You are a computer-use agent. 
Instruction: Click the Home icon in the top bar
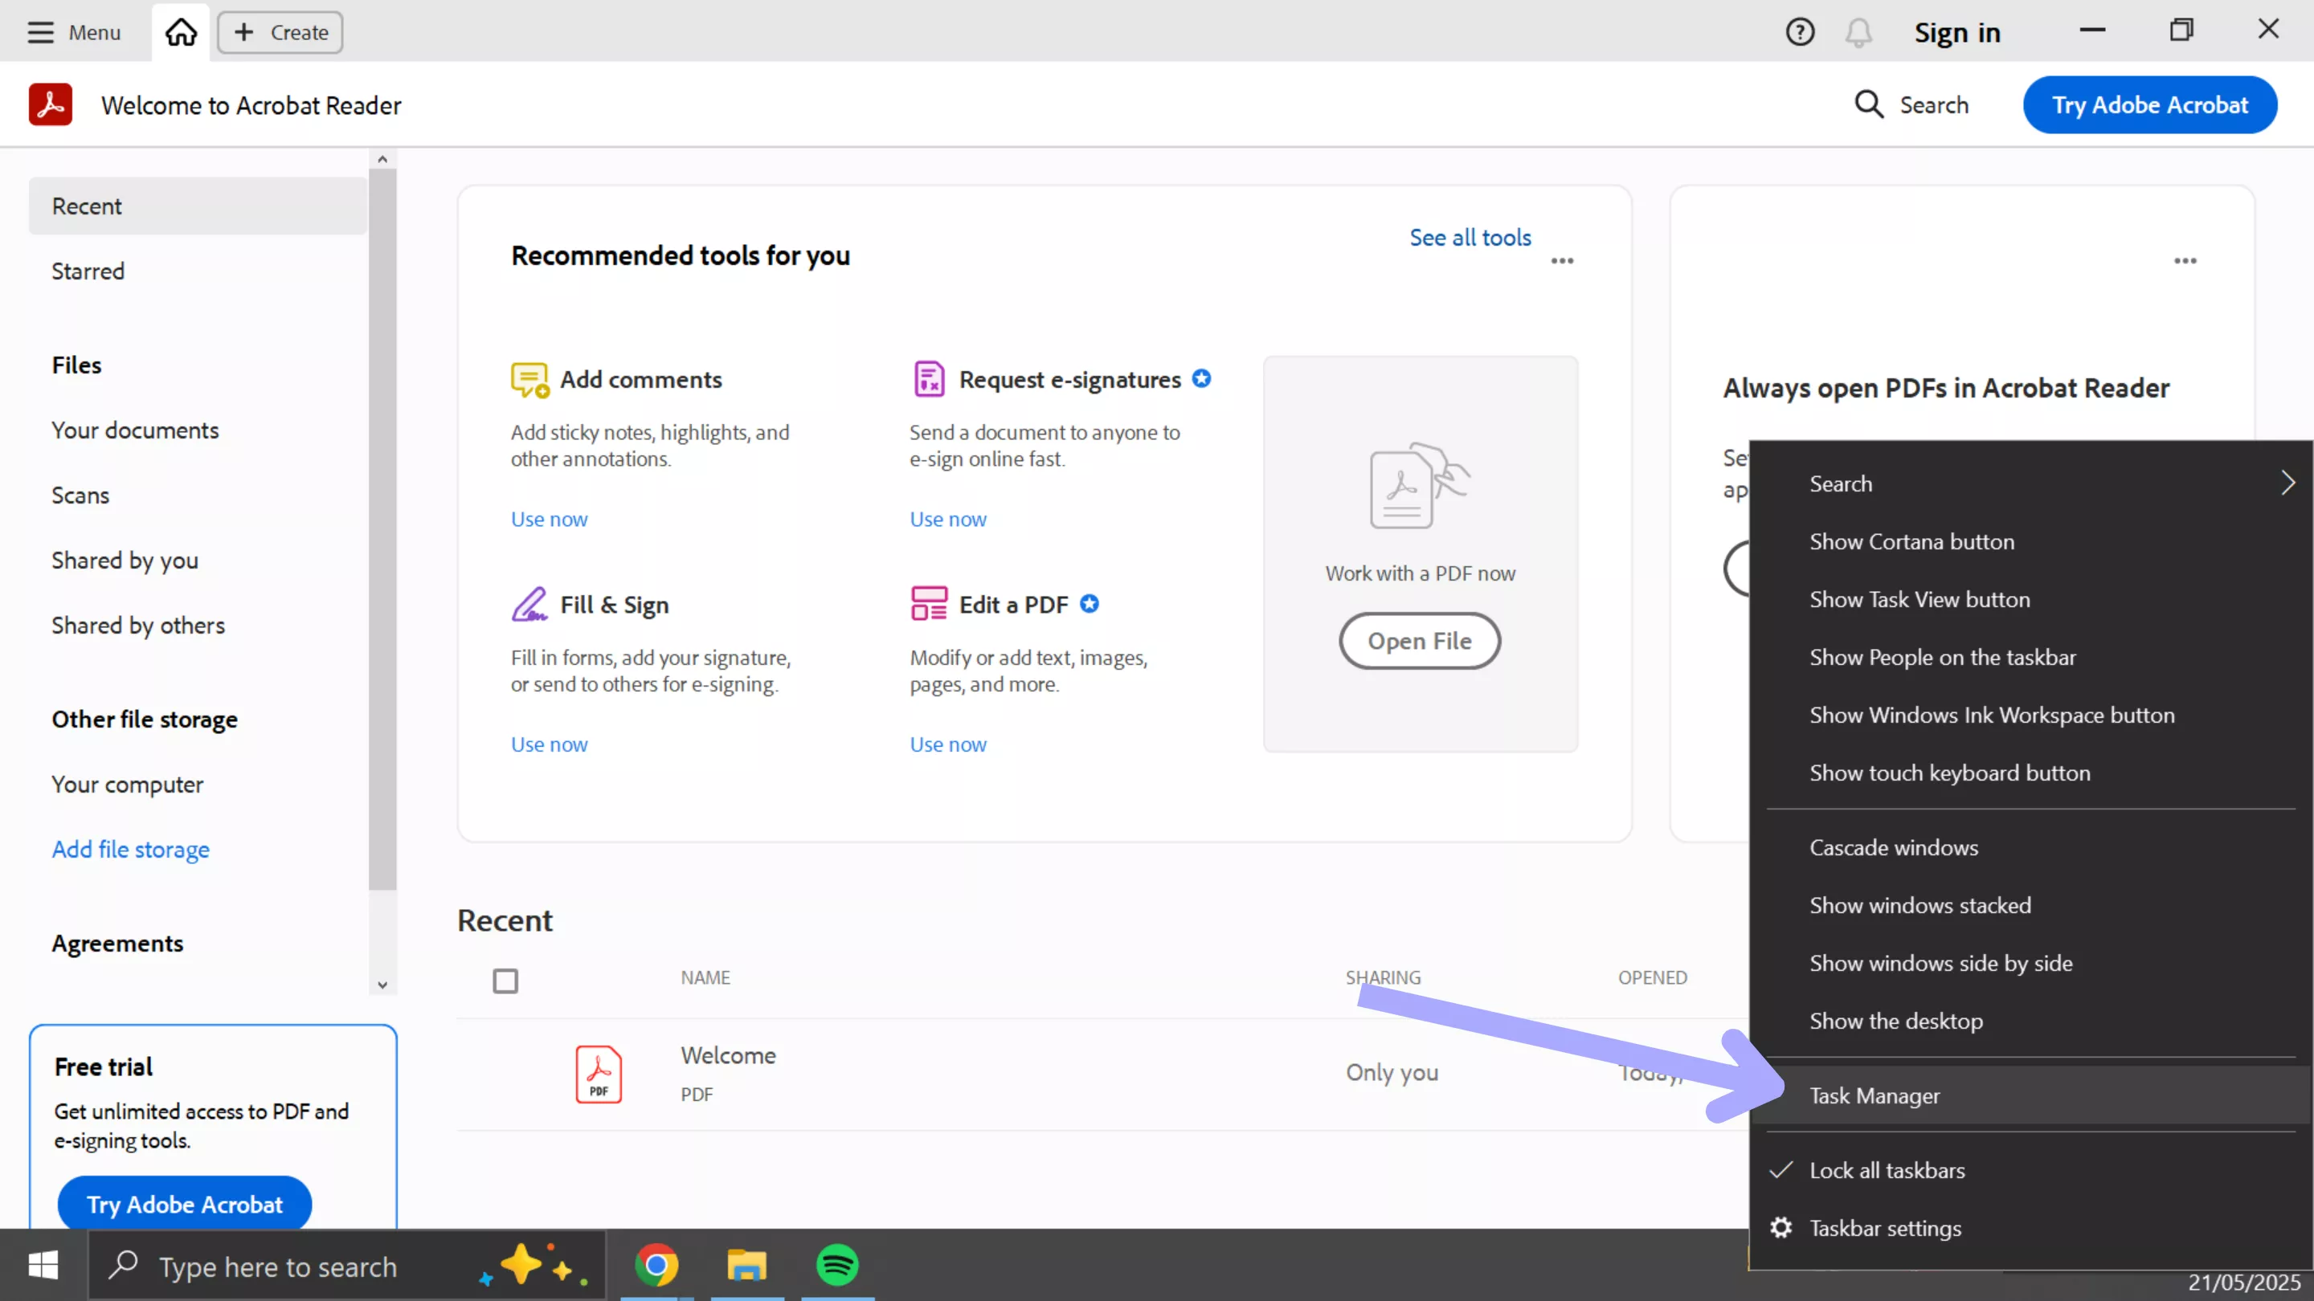(x=180, y=31)
